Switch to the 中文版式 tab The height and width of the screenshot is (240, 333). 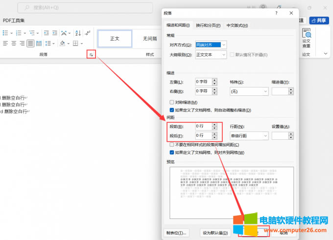point(237,25)
